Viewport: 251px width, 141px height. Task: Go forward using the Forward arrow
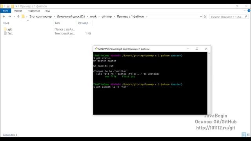(x=9, y=16)
